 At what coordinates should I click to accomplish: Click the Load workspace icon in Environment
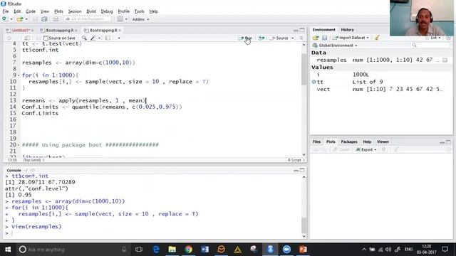pyautogui.click(x=316, y=38)
